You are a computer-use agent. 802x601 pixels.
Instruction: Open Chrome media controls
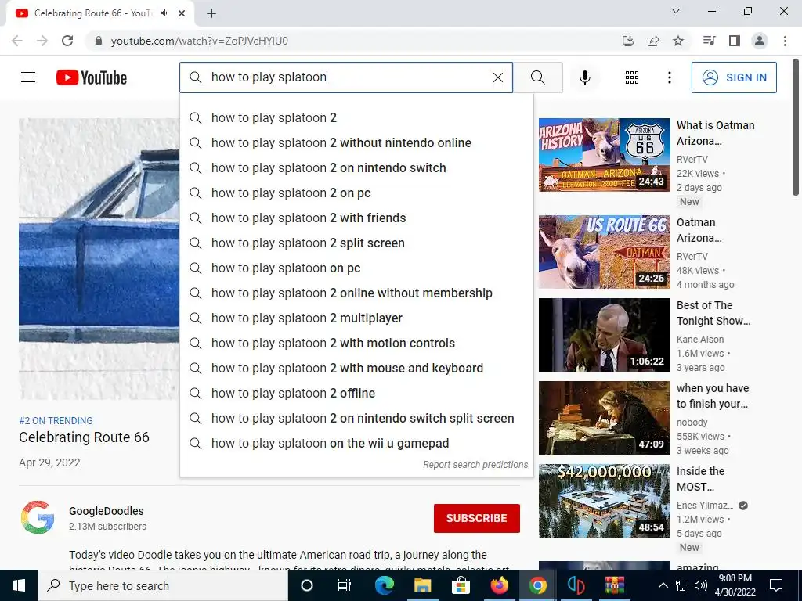pyautogui.click(x=709, y=41)
